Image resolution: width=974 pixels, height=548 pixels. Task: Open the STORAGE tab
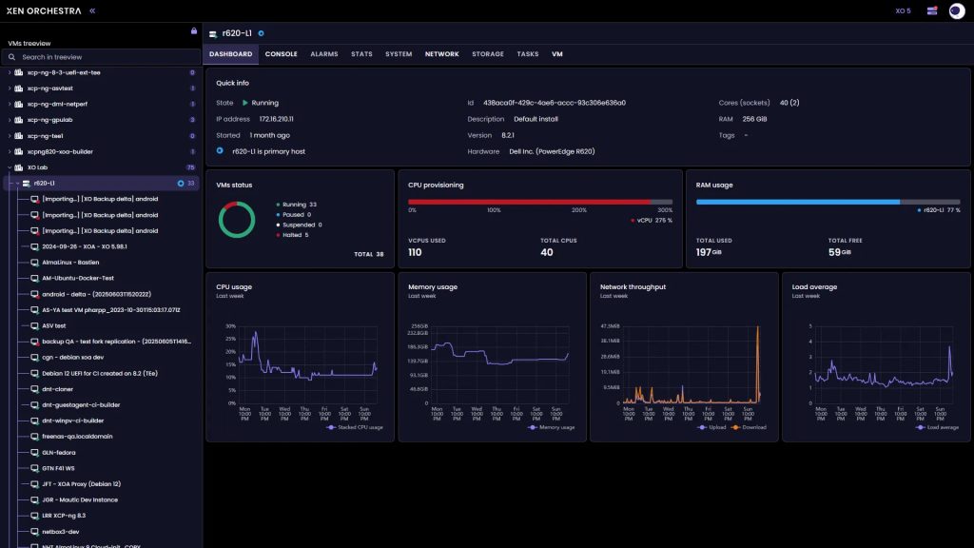tap(487, 54)
